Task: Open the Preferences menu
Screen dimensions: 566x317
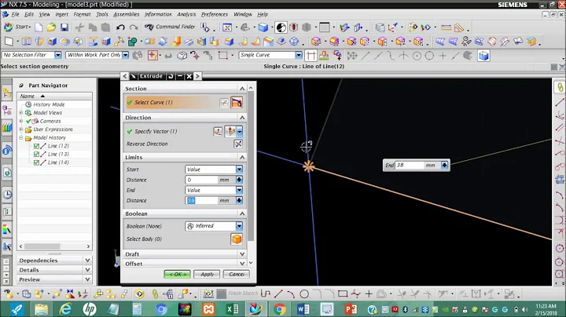Action: click(215, 14)
